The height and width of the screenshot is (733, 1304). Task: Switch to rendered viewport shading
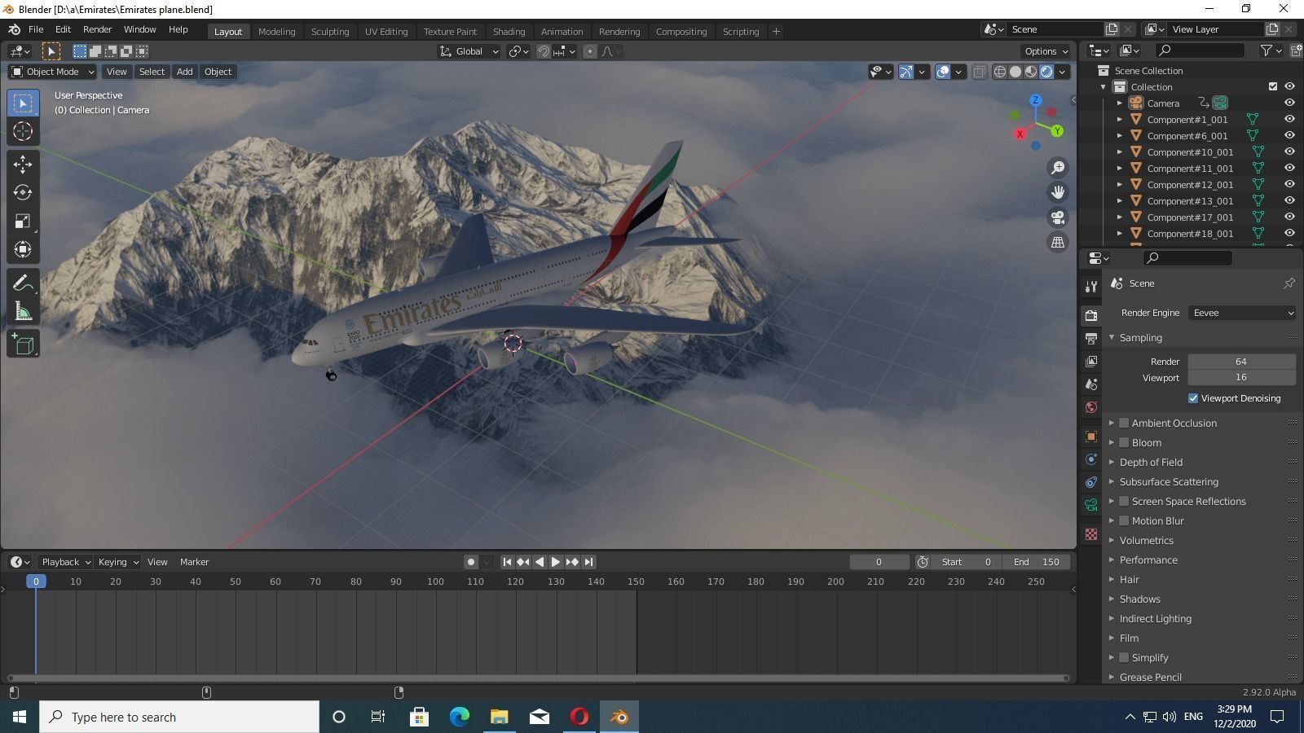tap(1046, 72)
